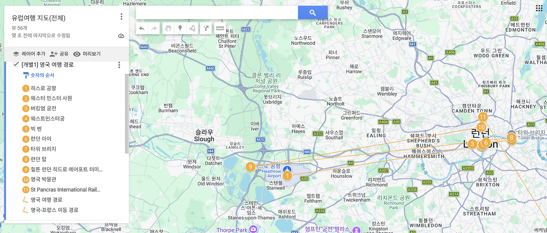
Task: Choose the hand select-items tool
Action: (x=168, y=29)
